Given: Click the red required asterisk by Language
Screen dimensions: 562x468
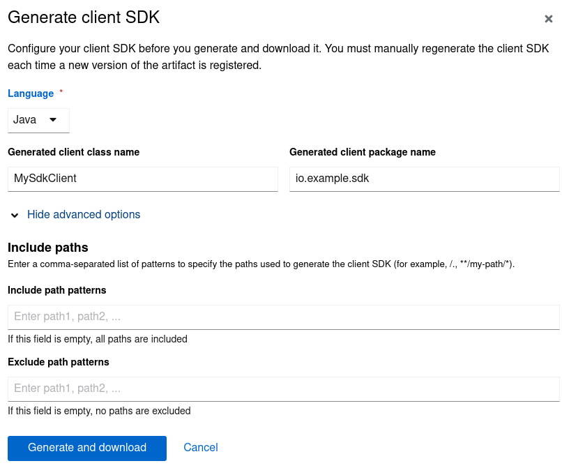Looking at the screenshot, I should (x=61, y=92).
